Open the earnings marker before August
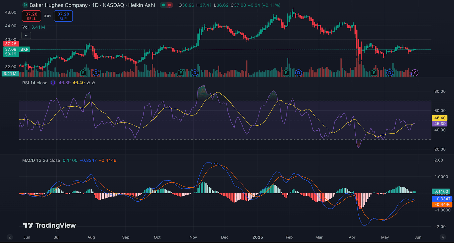The width and height of the screenshot is (454, 243). click(x=83, y=73)
